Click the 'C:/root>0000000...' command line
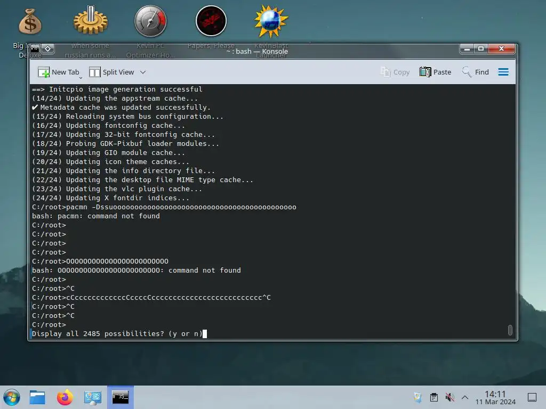 coord(100,261)
